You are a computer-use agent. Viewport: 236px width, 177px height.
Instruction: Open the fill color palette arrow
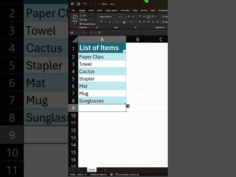pos(127,22)
